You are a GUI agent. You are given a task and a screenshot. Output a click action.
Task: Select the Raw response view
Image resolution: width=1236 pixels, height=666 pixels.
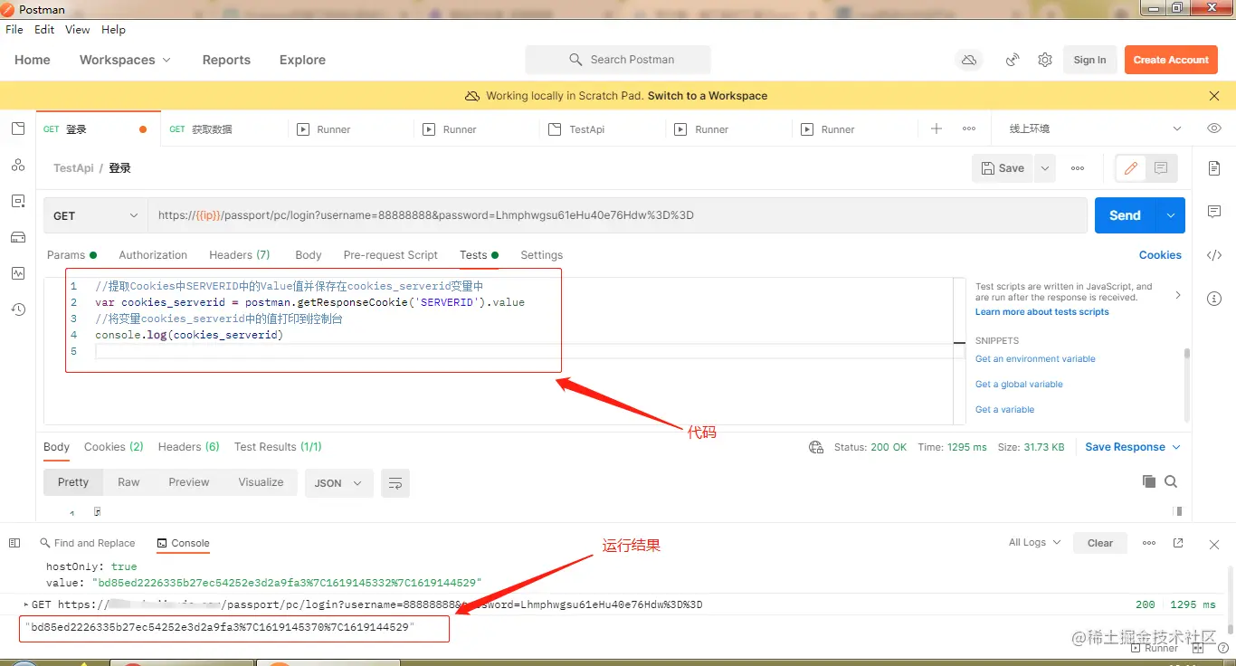click(128, 482)
